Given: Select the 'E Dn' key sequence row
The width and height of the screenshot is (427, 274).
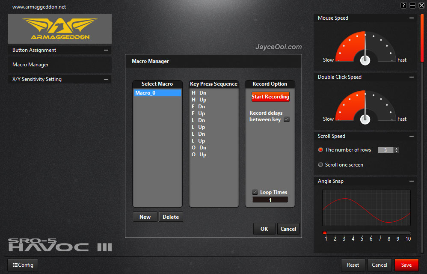Looking at the screenshot, I should click(214, 107).
